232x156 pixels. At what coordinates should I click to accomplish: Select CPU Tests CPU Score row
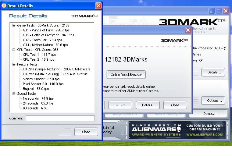click(x=38, y=50)
